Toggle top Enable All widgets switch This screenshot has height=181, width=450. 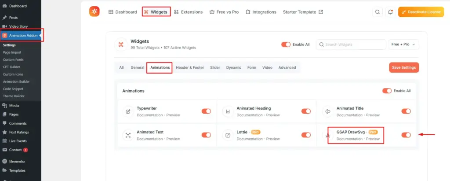(286, 44)
